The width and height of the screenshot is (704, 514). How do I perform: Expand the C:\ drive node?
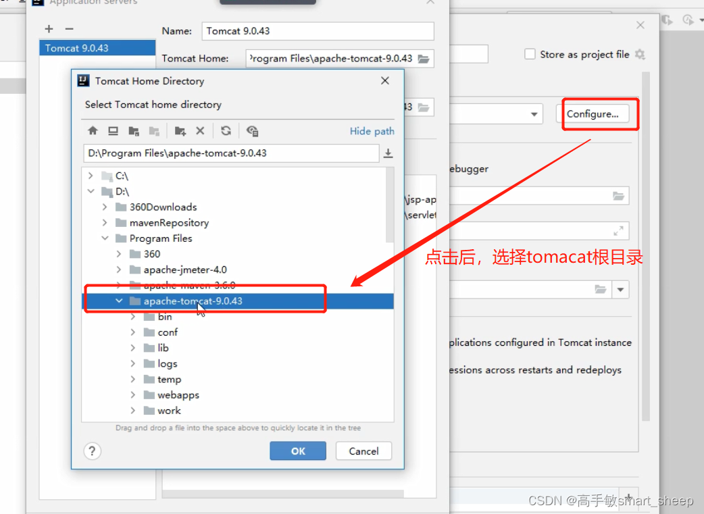coord(91,176)
